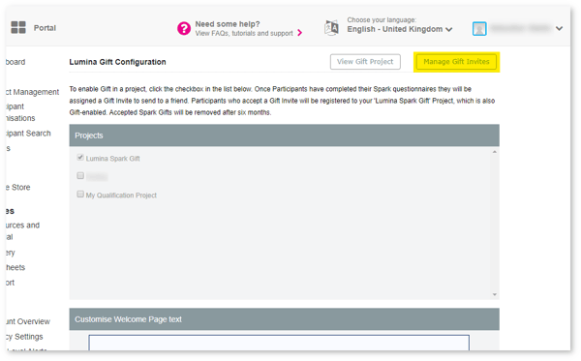Click the View Gift Project button
This screenshot has width=581, height=361.
point(365,62)
